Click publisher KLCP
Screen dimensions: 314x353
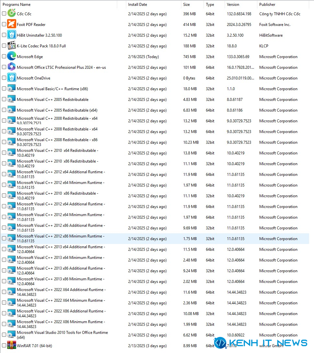tap(264, 46)
